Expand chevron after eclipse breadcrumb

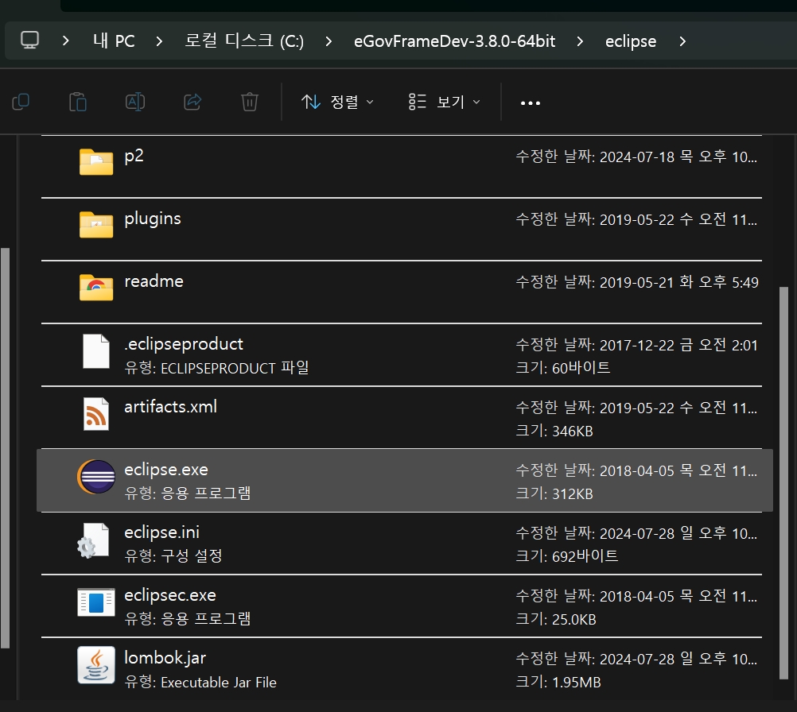point(682,41)
